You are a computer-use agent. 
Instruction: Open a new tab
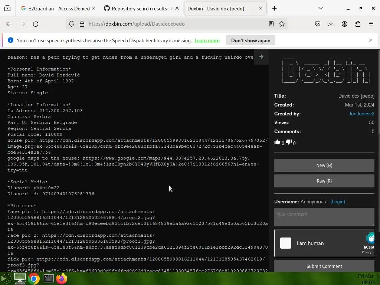coord(274,9)
